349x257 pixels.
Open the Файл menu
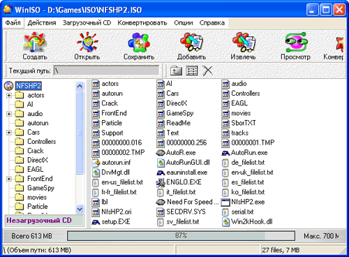[13, 23]
